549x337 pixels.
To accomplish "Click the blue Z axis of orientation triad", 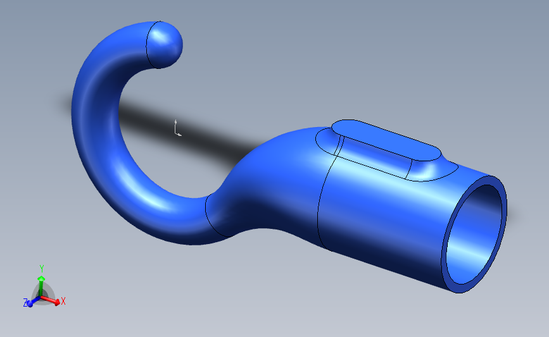I will [x=31, y=302].
